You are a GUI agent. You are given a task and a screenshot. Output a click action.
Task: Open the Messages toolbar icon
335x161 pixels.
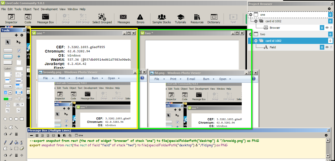click(124, 19)
